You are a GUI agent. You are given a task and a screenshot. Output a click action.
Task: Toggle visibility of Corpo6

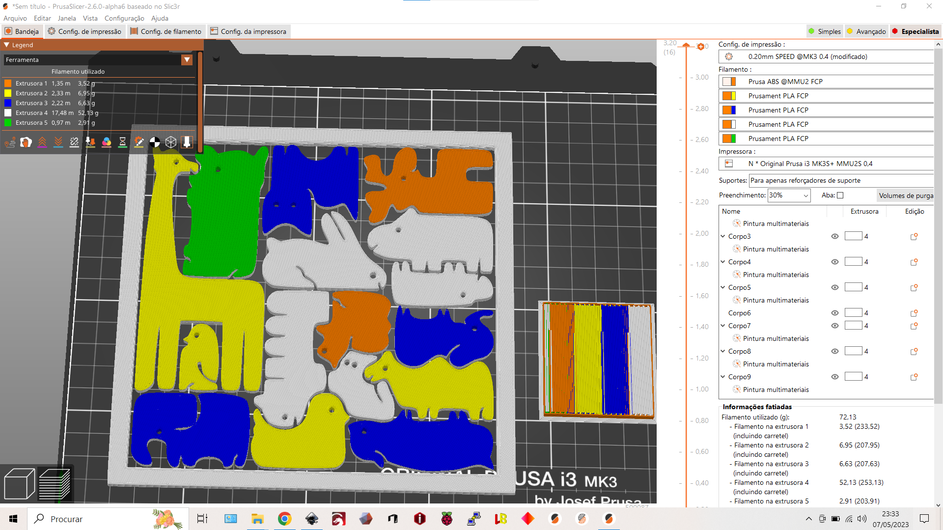click(834, 313)
